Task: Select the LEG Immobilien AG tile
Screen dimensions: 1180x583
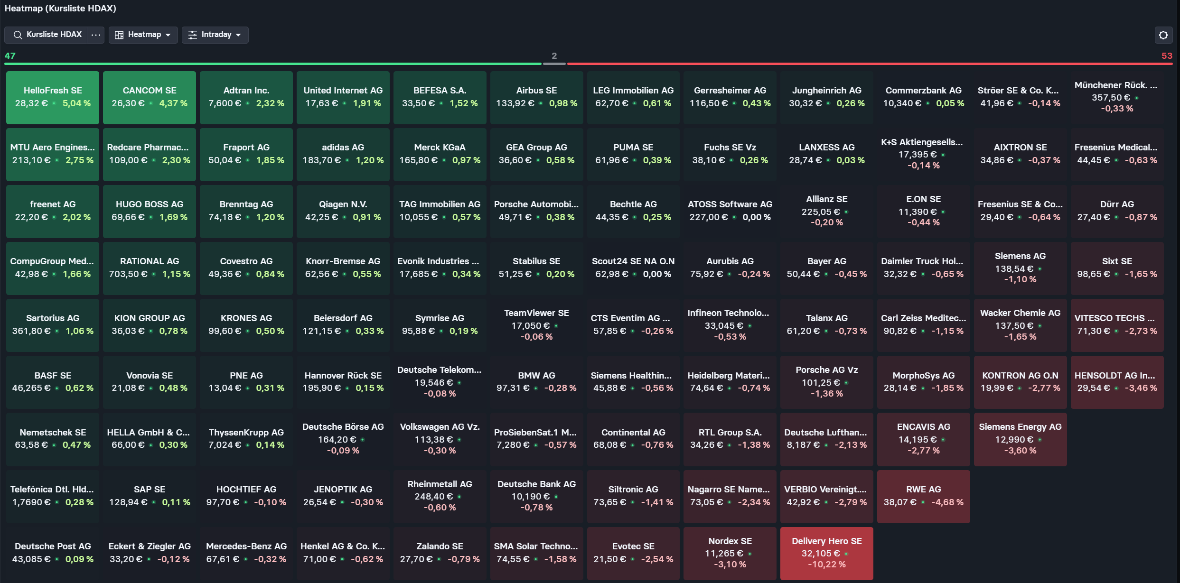Action: coord(633,97)
